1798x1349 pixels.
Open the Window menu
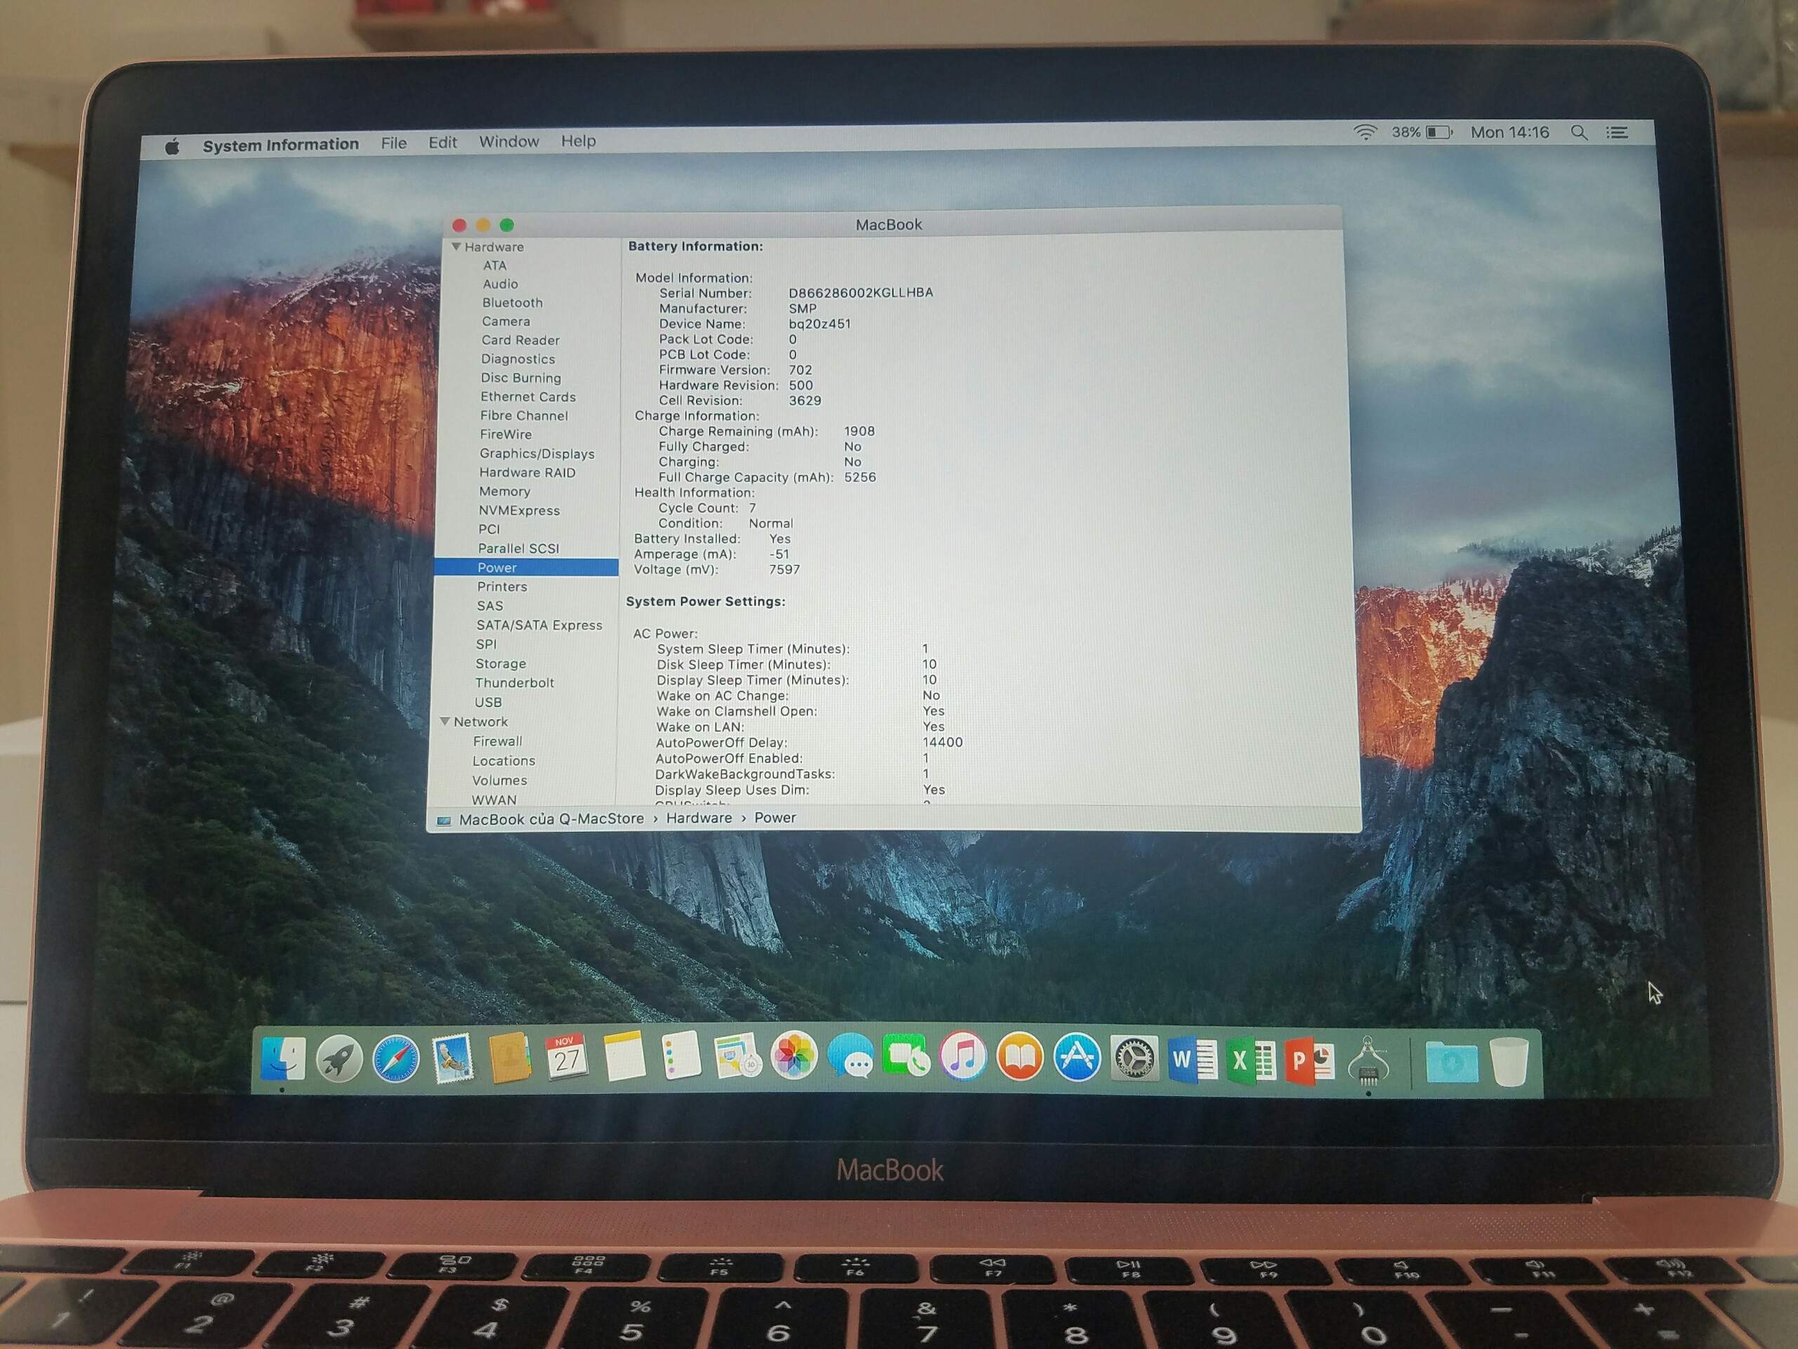click(508, 141)
